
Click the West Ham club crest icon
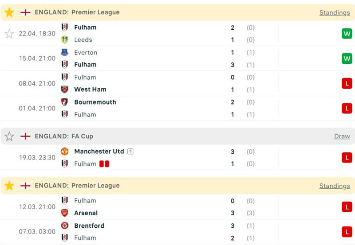click(65, 89)
